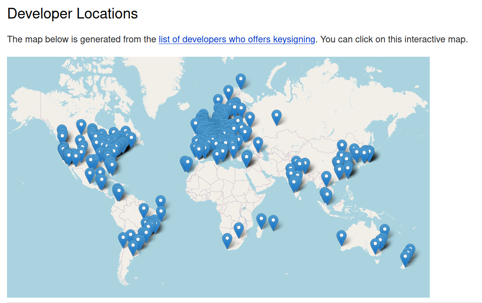Select the marker in Chile
The width and height of the screenshot is (482, 303).
click(x=123, y=238)
